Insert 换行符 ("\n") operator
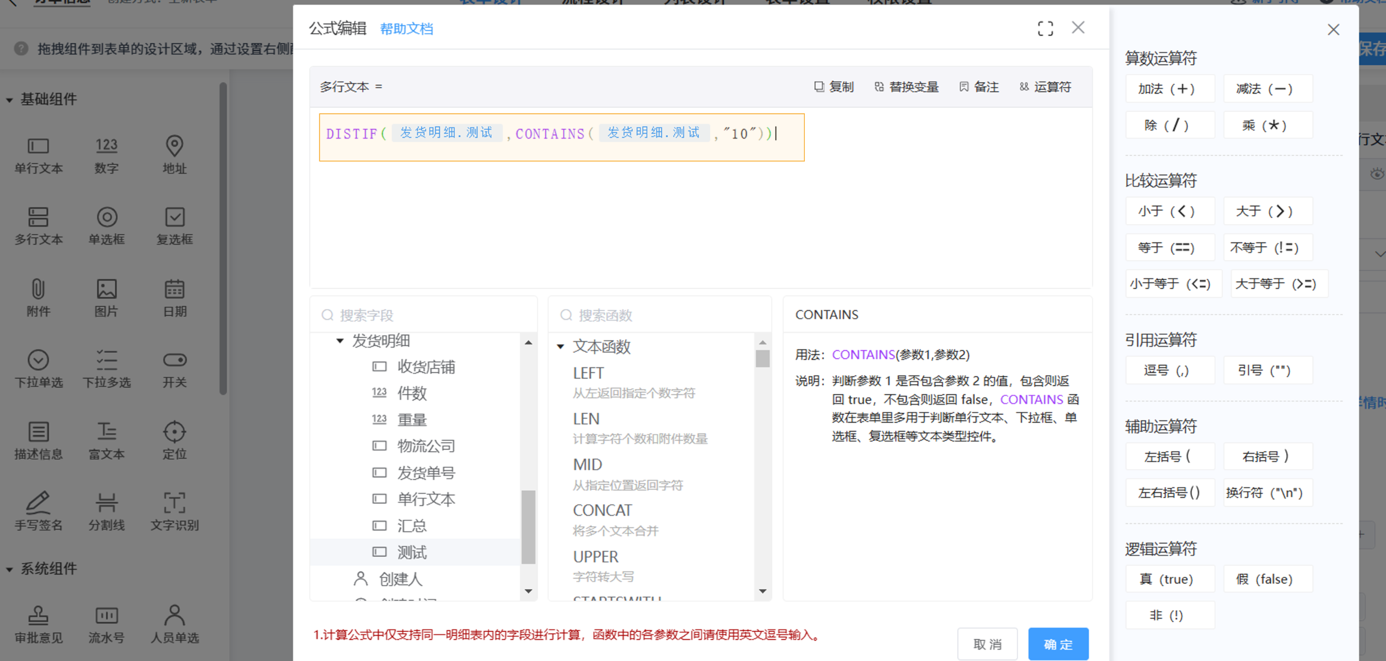1386x661 pixels. [1268, 493]
